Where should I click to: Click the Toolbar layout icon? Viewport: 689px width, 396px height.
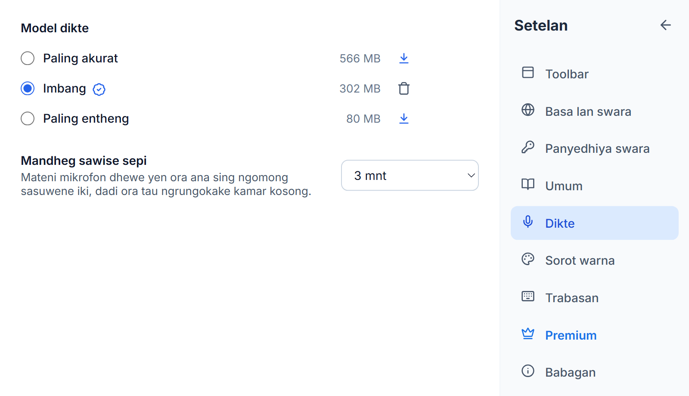pyautogui.click(x=528, y=72)
